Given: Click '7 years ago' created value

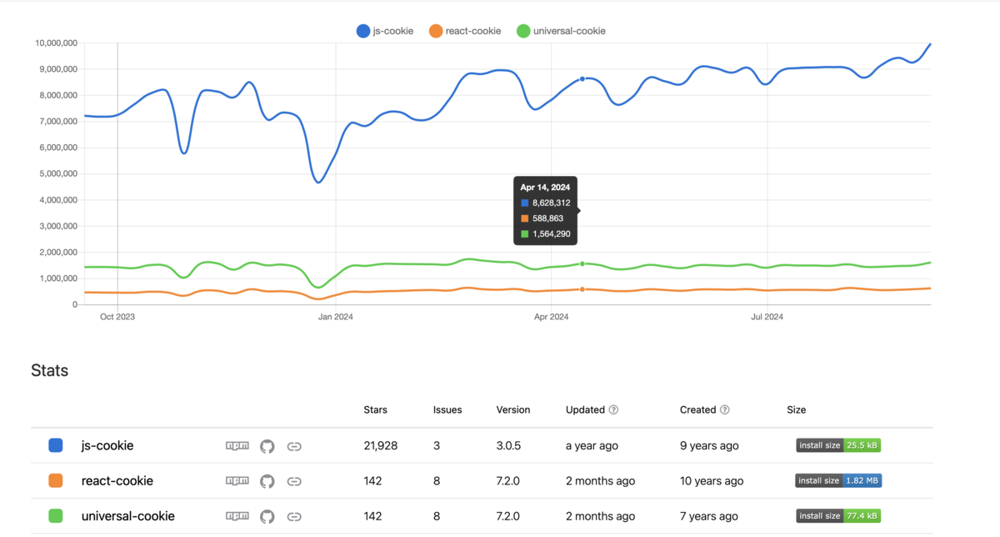Looking at the screenshot, I should 708,516.
